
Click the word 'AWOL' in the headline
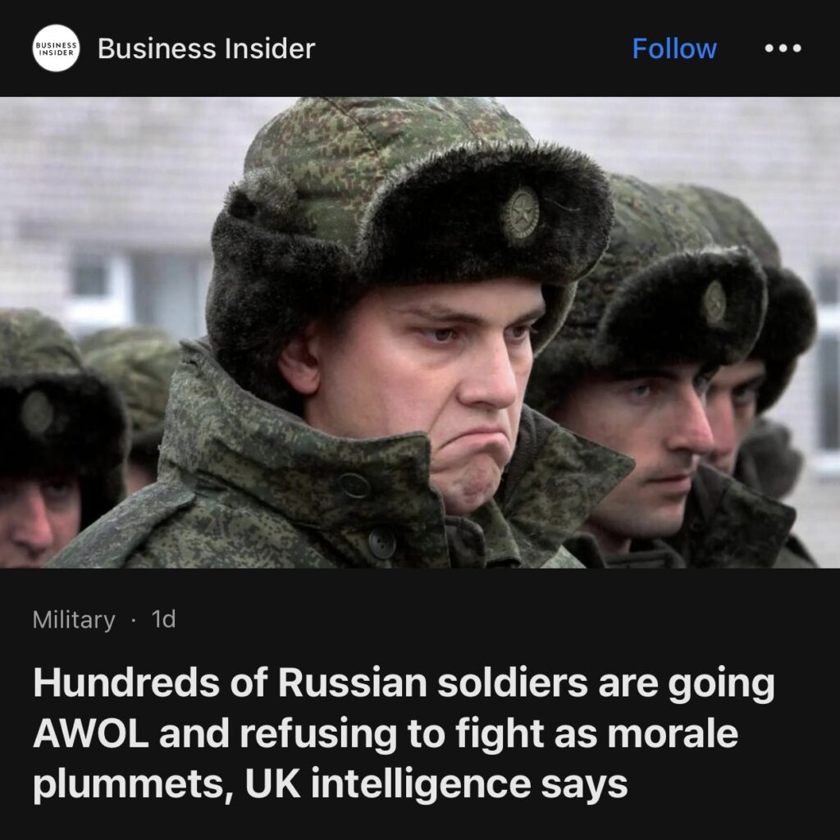91,733
